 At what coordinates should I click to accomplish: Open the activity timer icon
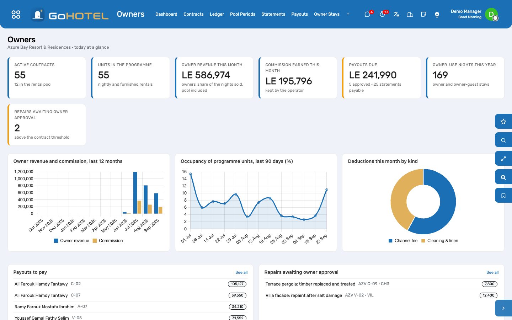[382, 14]
